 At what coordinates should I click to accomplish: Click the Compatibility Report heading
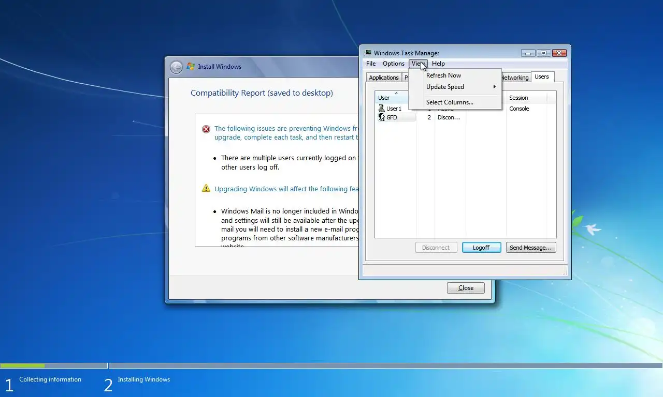(x=262, y=93)
